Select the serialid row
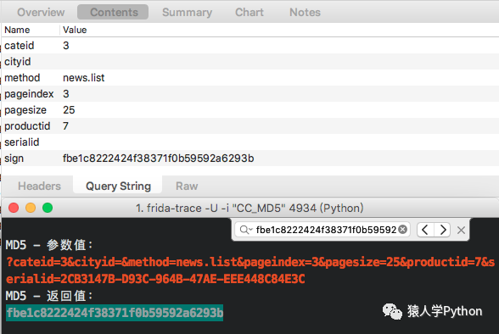The width and height of the screenshot is (499, 334). click(x=249, y=142)
